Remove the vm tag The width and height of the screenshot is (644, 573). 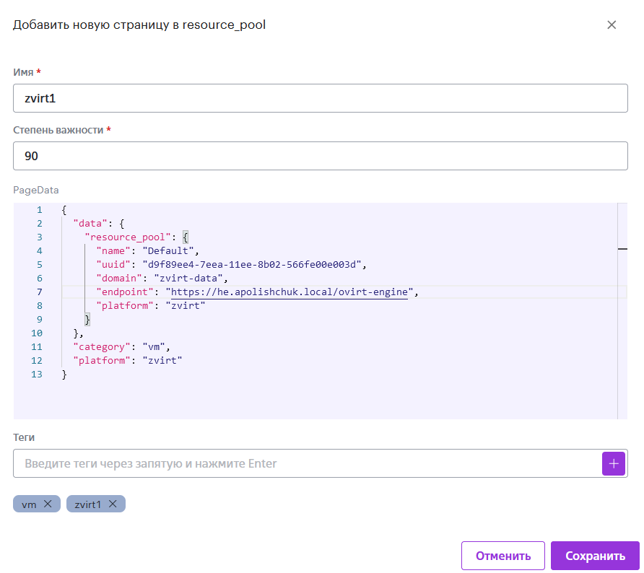point(48,504)
